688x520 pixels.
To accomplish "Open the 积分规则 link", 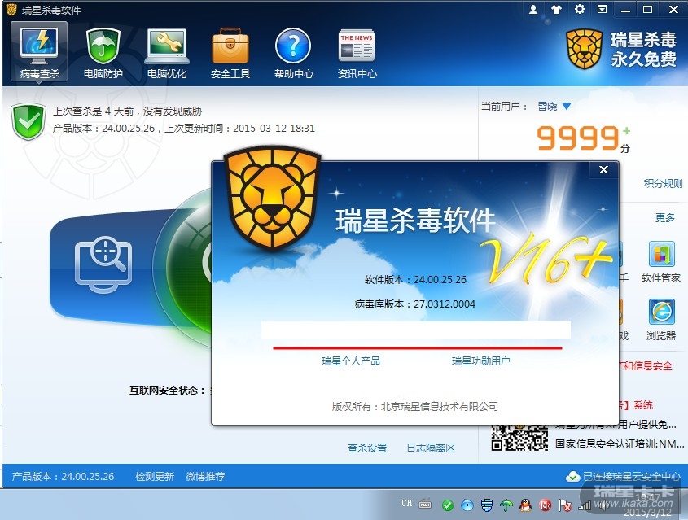I will (663, 183).
